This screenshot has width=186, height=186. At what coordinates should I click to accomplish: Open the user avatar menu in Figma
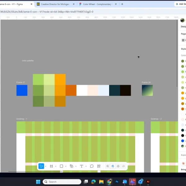click(183, 20)
